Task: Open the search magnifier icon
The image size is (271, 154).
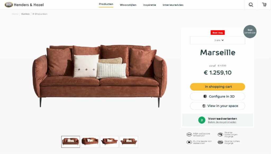Action: (x=251, y=5)
